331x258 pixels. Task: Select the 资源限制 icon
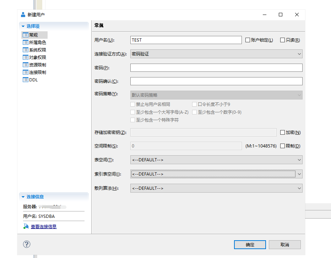pos(25,65)
